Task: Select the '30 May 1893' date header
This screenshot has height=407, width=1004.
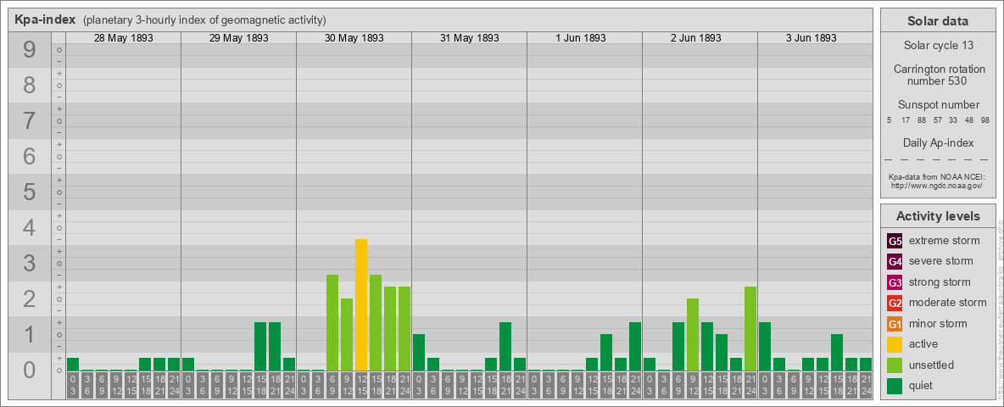Action: 354,38
